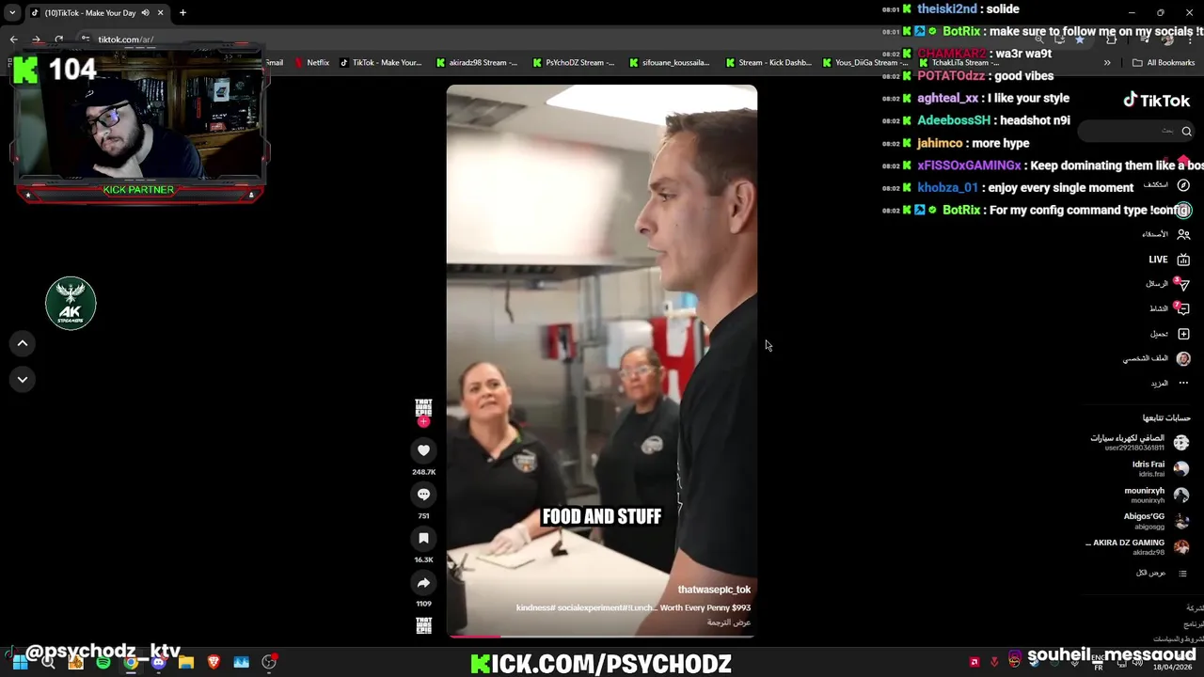This screenshot has width=1204, height=677.
Task: Open File Explorer in the taskbar
Action: (x=186, y=662)
